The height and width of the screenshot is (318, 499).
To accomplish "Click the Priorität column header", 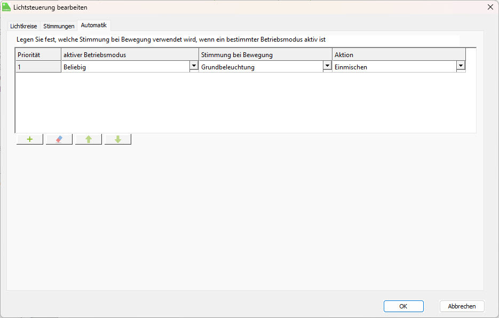I will (x=38, y=55).
